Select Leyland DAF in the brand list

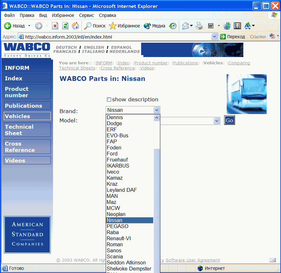click(x=130, y=190)
